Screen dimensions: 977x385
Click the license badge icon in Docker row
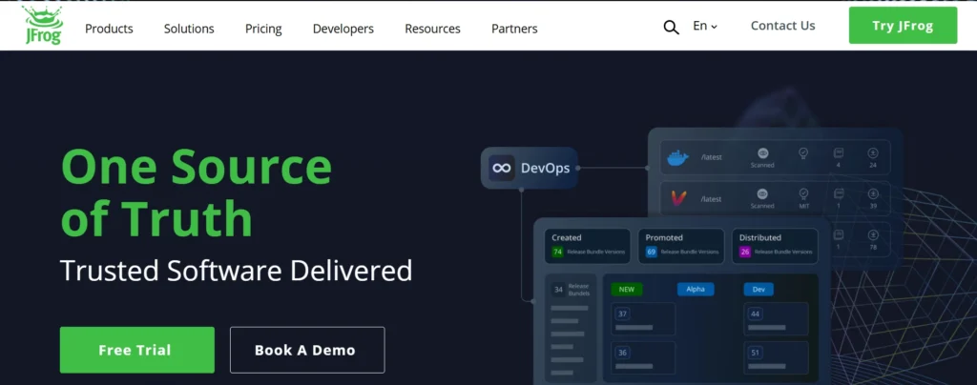click(803, 152)
